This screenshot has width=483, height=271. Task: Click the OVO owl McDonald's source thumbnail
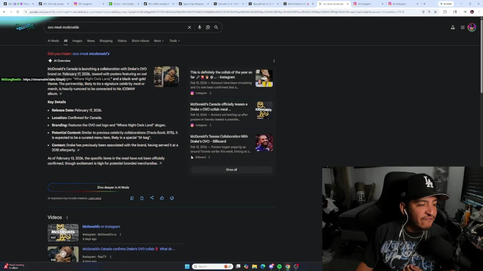[264, 110]
